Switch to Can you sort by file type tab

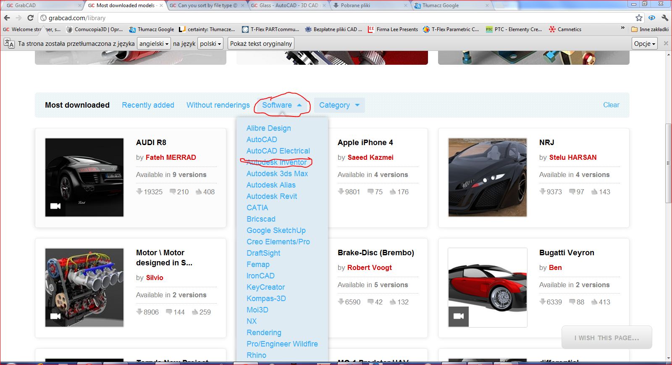(x=207, y=5)
